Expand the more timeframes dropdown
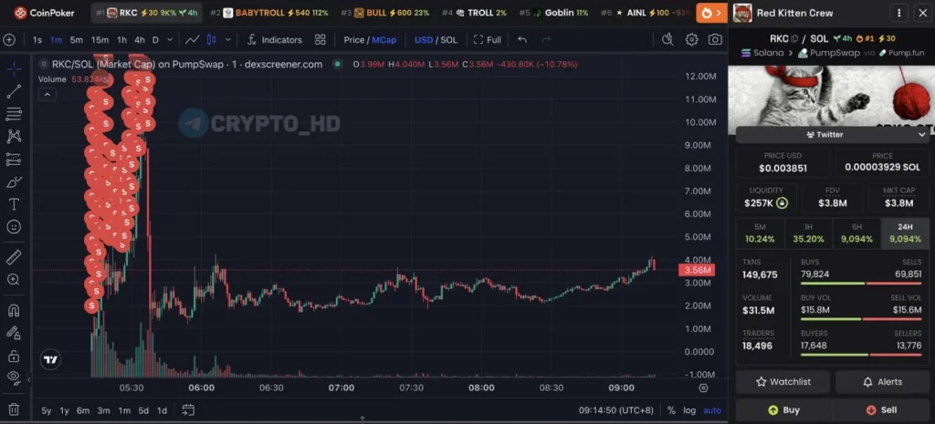Viewport: 935px width, 424px height. (x=170, y=40)
